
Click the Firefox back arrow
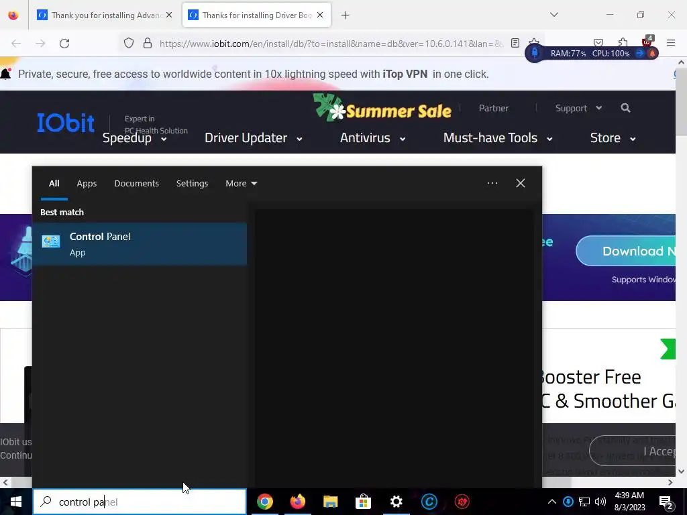[x=16, y=44]
